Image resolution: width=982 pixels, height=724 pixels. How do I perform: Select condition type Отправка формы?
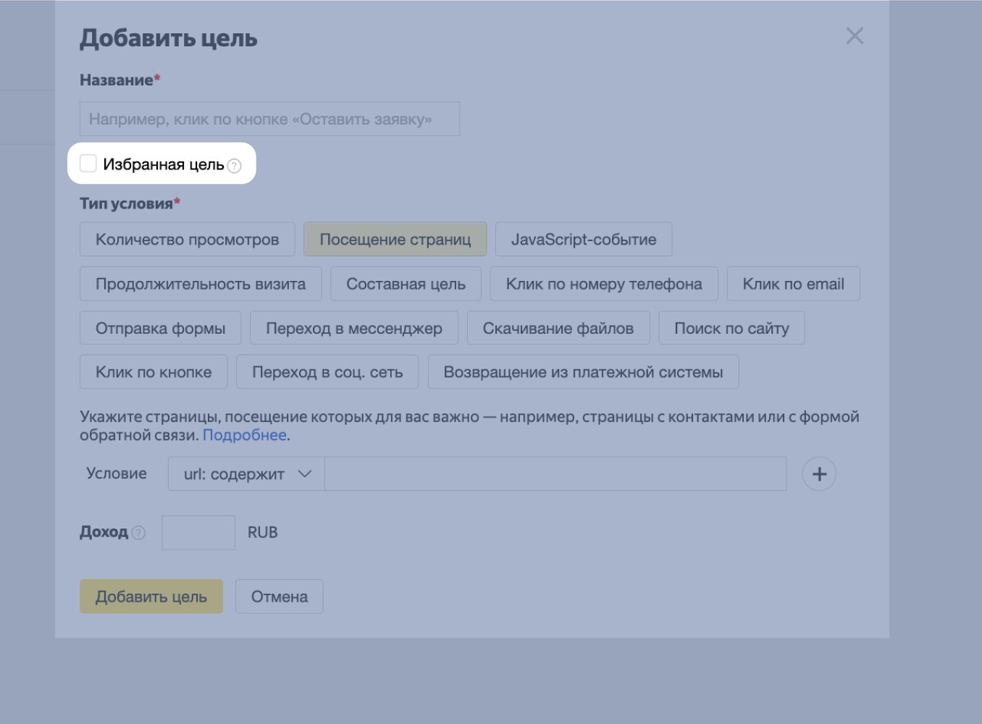pos(160,328)
